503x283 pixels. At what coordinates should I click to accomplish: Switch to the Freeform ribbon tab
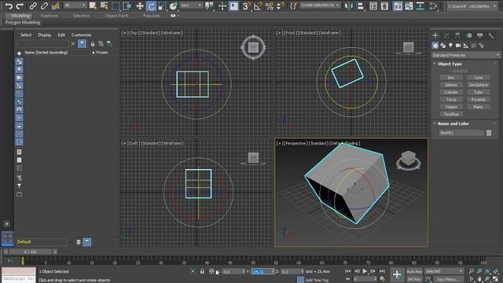click(x=49, y=16)
